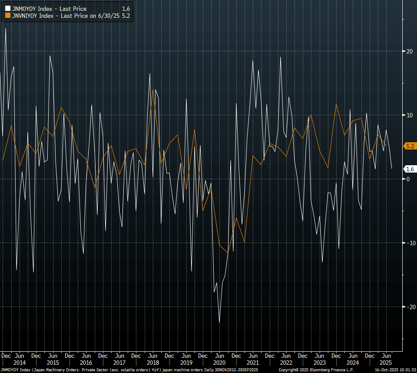Click the white line's lowest trough in 2020
The height and width of the screenshot is (373, 417).
219,322
